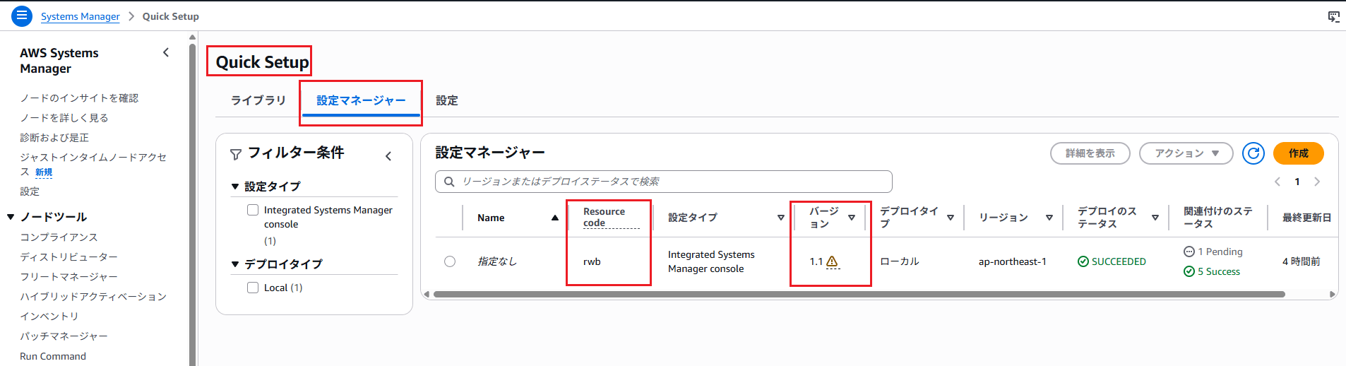The height and width of the screenshot is (366, 1346).
Task: Click page number 1
Action: (1297, 182)
